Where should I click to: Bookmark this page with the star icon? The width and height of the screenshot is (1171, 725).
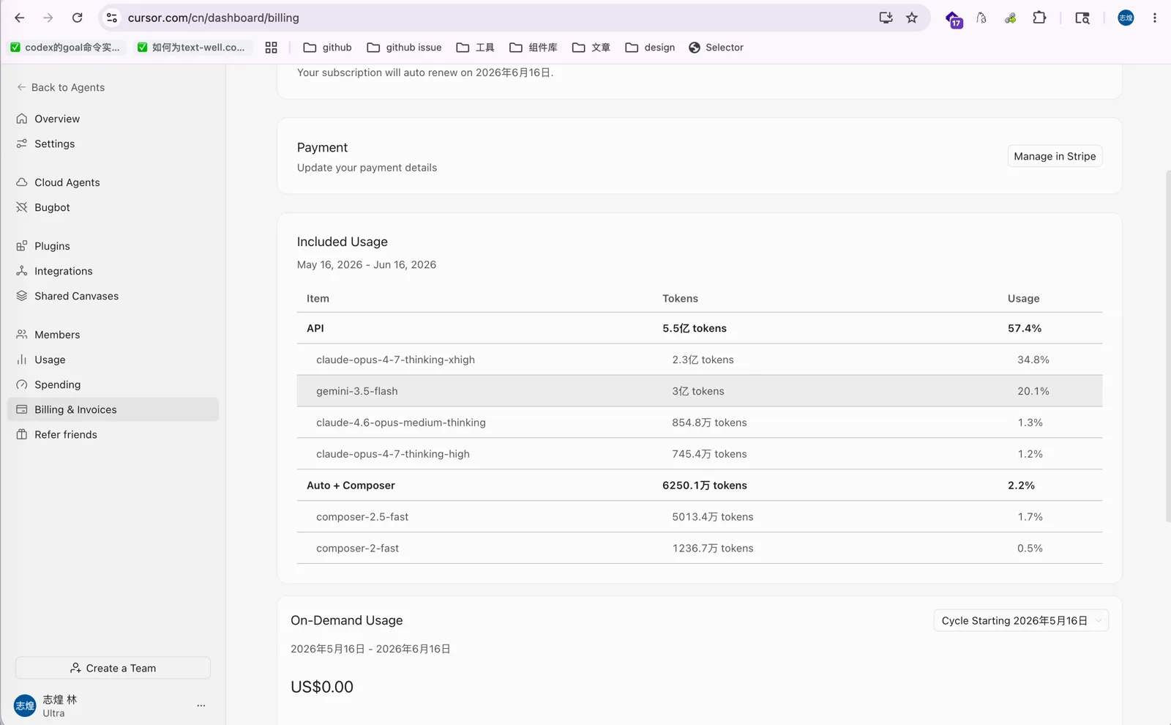click(x=912, y=18)
